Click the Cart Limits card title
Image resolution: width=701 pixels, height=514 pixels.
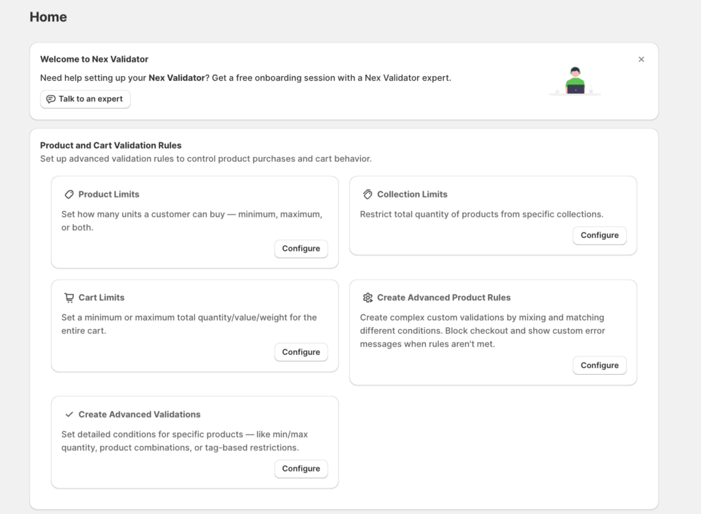tap(101, 297)
